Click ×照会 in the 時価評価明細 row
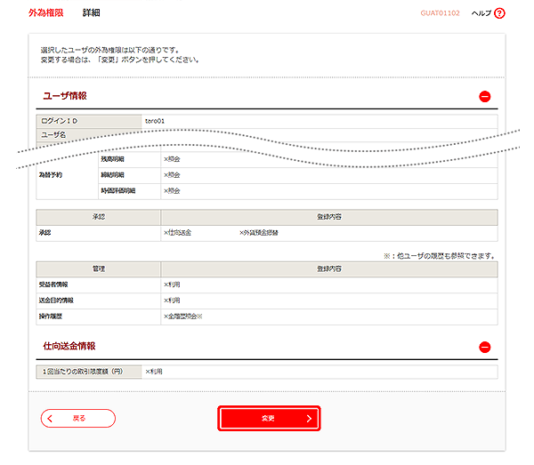 [x=172, y=191]
